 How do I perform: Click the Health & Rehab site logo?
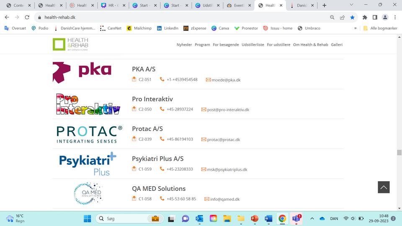(70, 44)
